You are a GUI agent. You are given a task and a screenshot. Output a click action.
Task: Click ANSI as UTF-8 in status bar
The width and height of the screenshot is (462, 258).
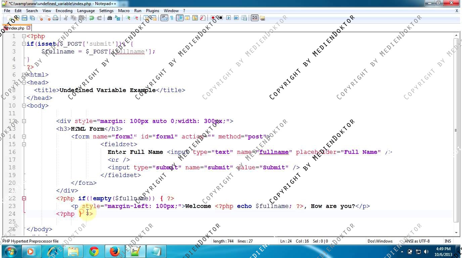[x=417, y=241]
